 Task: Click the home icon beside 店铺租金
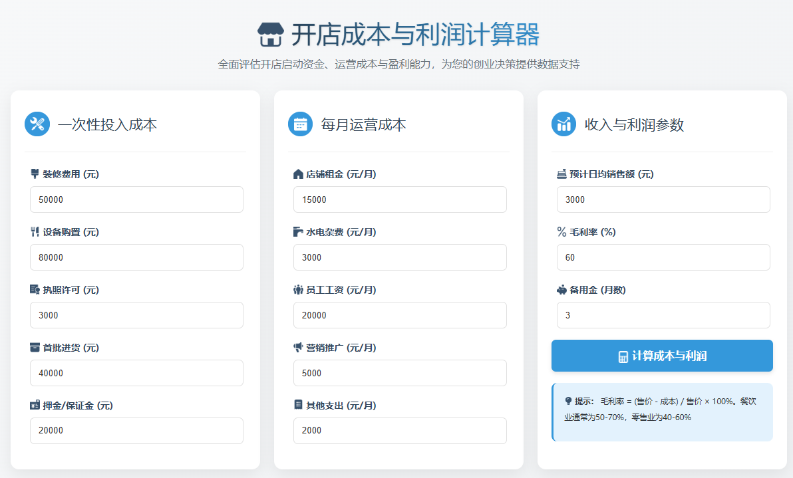(297, 174)
